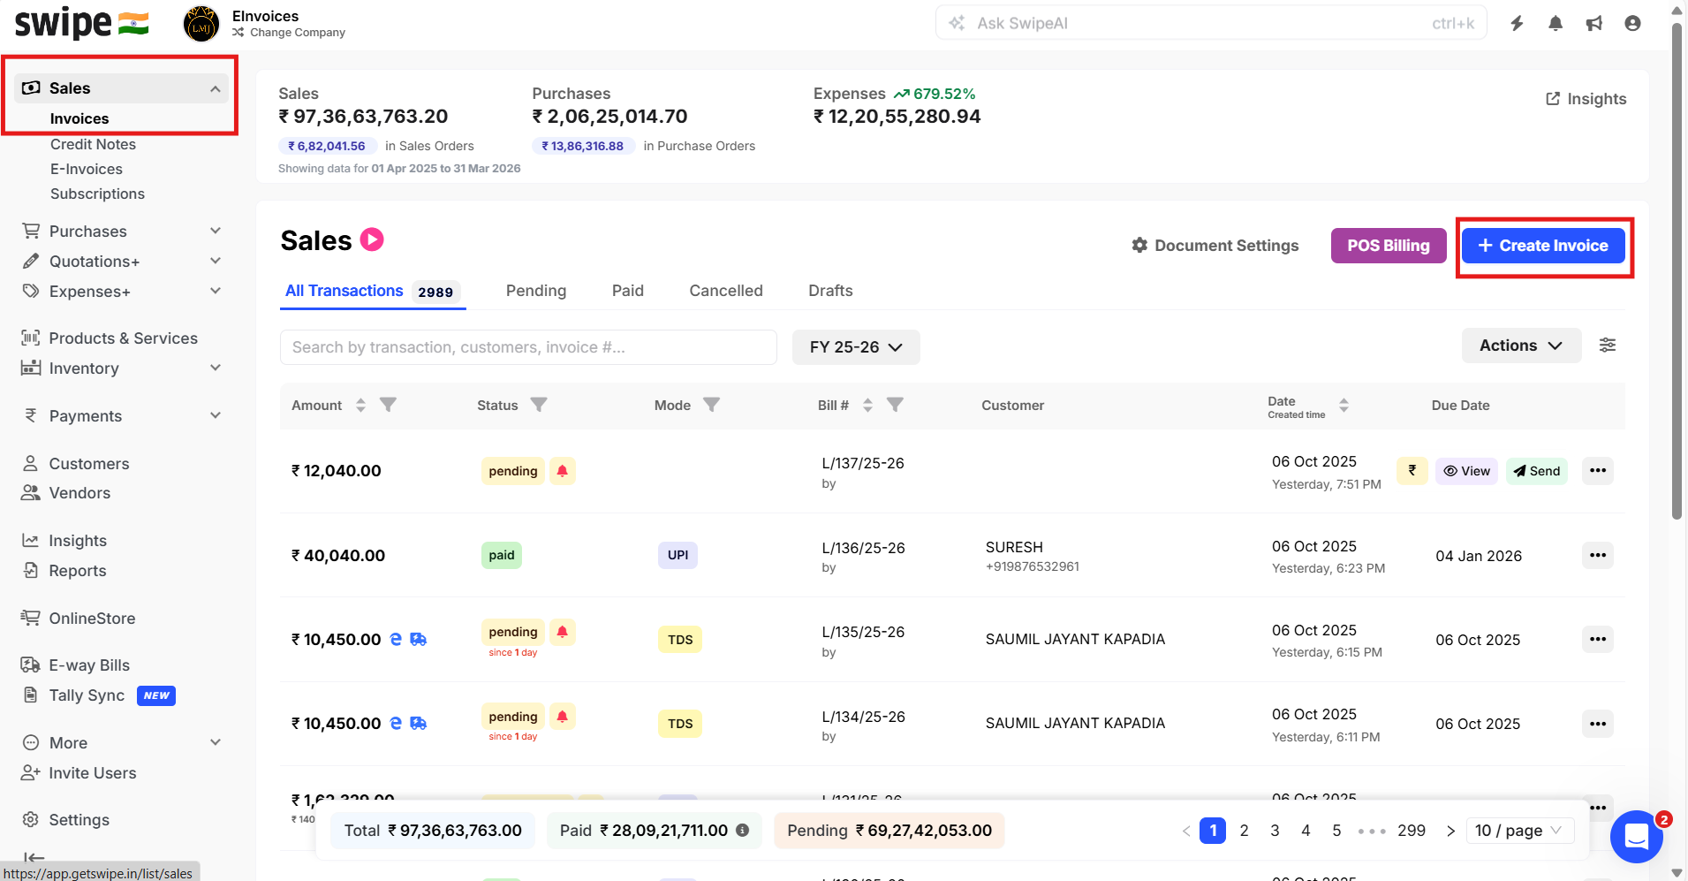Open the FY 25-26 financial year dropdown
The width and height of the screenshot is (1688, 881).
pyautogui.click(x=855, y=347)
